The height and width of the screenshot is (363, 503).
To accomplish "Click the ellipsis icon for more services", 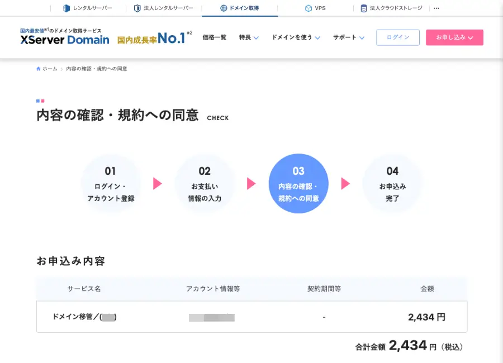I will tap(436, 8).
